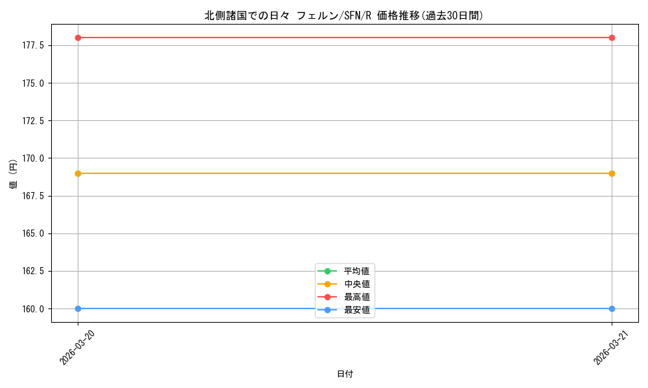
Task: Click the blue 最安値 point on 2026-03-20
Action: click(x=78, y=308)
